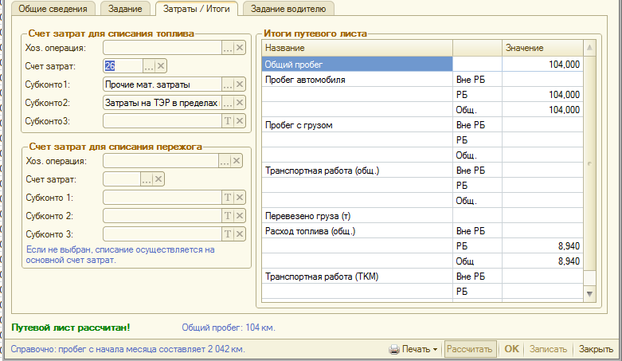This screenshot has height=361, width=622.
Task: Click the Записать button
Action: 547,349
